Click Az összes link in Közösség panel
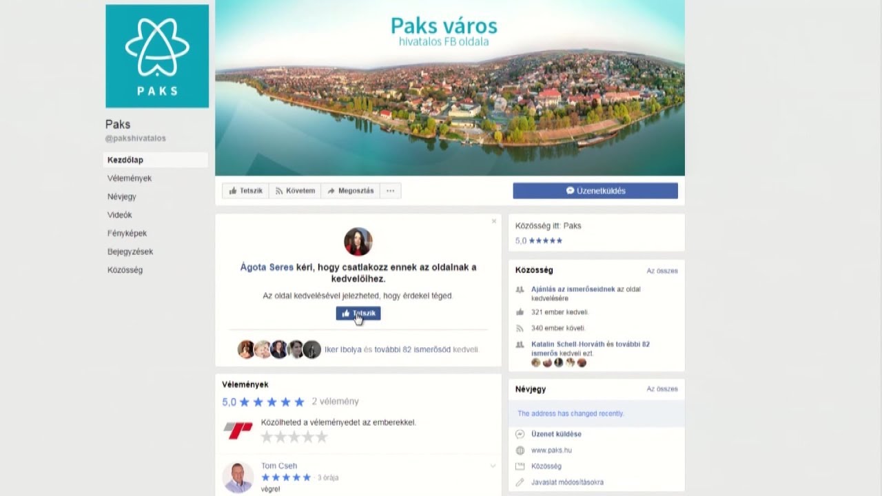Image resolution: width=882 pixels, height=496 pixels. click(661, 271)
